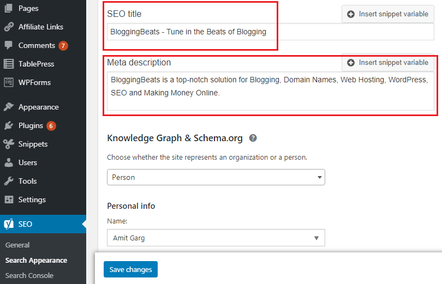
Task: Open the Settings menu item
Action: 32,200
